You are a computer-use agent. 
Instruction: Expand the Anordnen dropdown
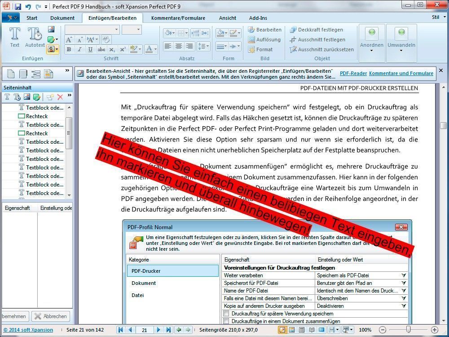click(371, 51)
